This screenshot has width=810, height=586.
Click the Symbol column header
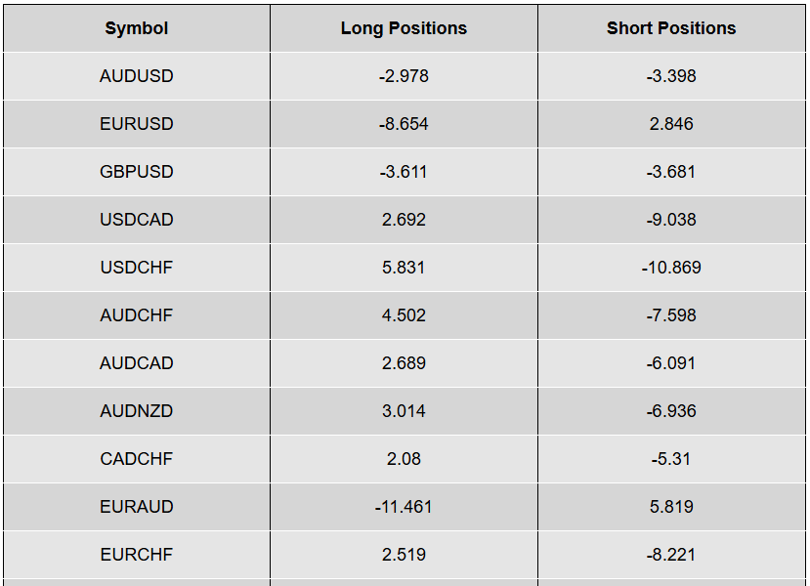137,28
